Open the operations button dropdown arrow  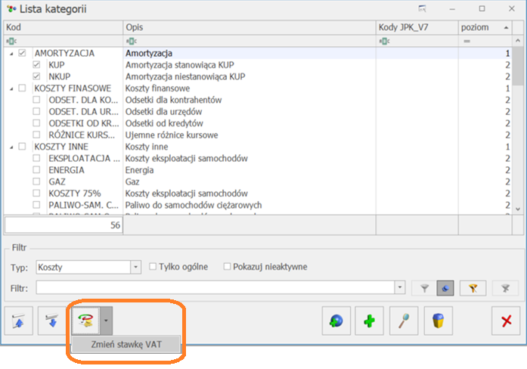(x=106, y=321)
